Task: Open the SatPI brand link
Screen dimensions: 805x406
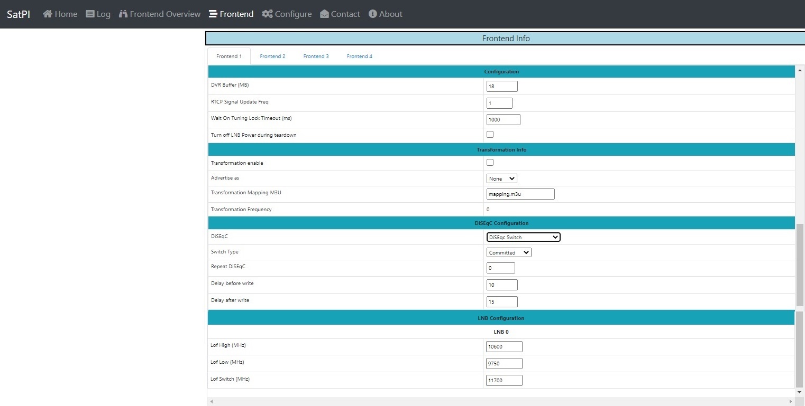Action: (x=19, y=14)
